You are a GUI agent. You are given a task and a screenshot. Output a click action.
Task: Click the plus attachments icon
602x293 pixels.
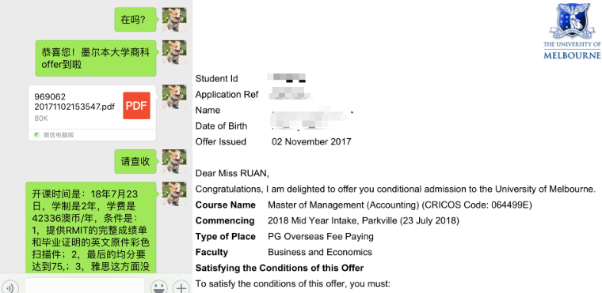coord(181,287)
